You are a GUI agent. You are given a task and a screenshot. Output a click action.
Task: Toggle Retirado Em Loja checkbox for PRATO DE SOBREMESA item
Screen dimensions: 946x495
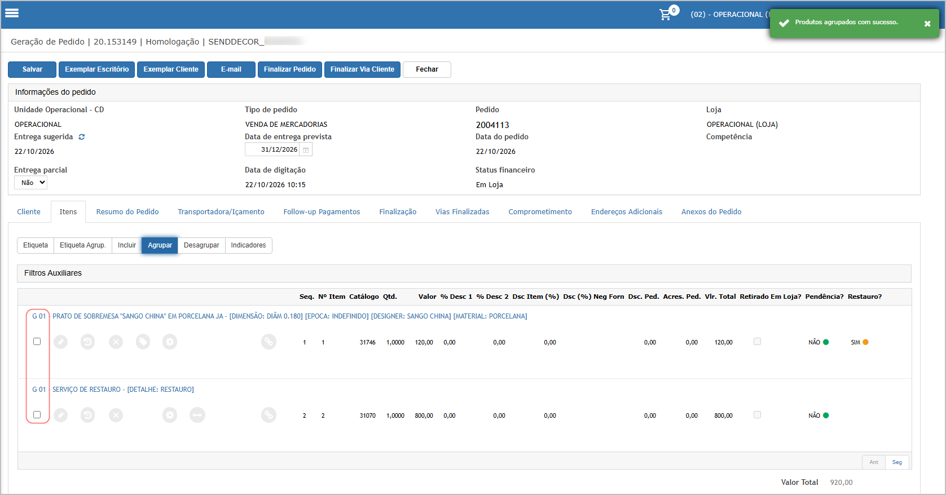click(757, 342)
